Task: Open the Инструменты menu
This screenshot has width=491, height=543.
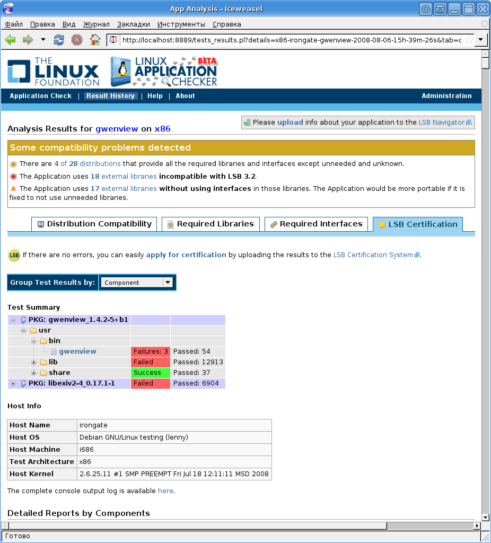Action: [x=181, y=24]
